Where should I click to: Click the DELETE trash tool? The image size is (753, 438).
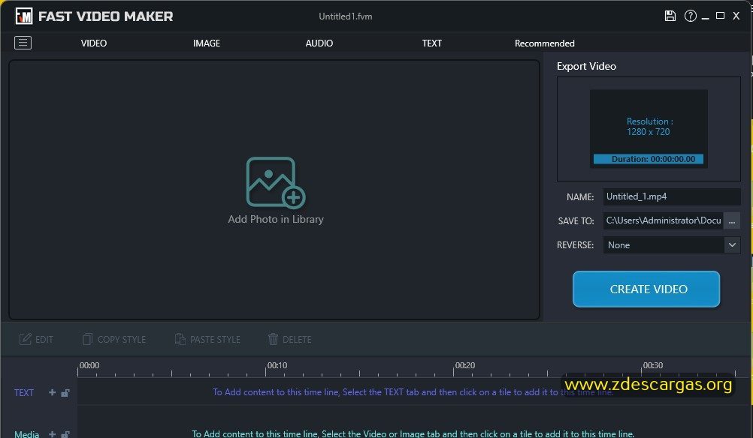pos(289,339)
